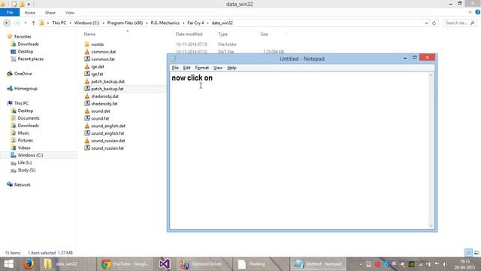Click Windows (C:) in the address breadcrumb
This screenshot has width=481, height=271.
(x=87, y=23)
